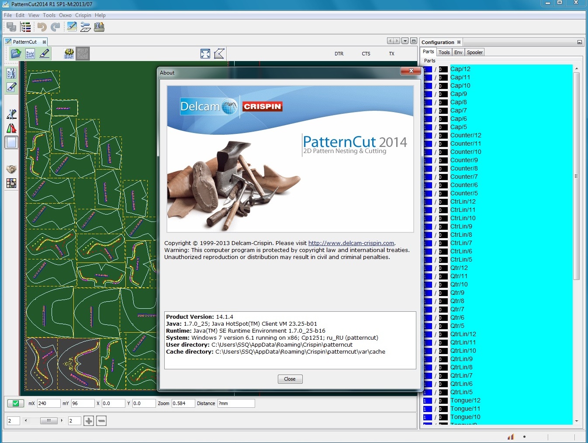This screenshot has height=443, width=588.
Task: Click the wrench-on-line icon in left sidebar
Action: 11,114
